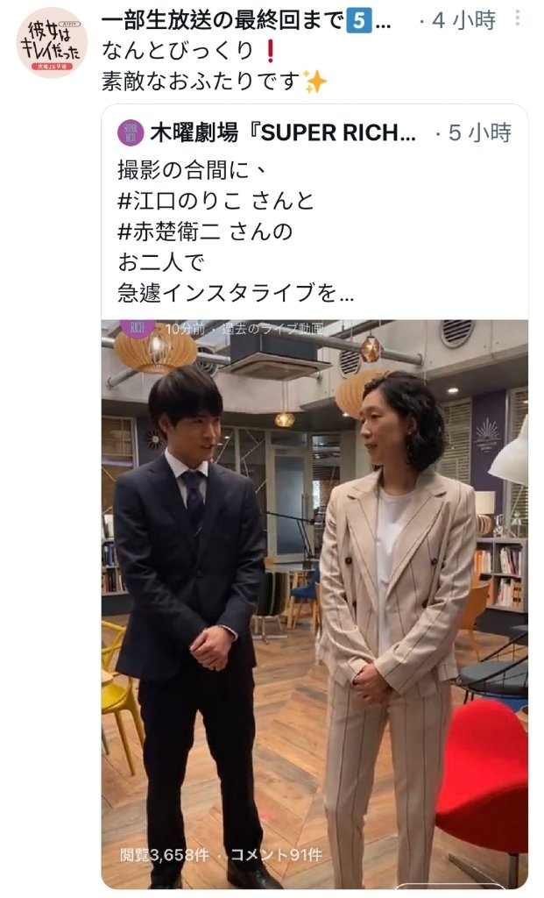The image size is (544, 898).
Task: Tap the blue number 5 emoji in account name
Action: [358, 21]
